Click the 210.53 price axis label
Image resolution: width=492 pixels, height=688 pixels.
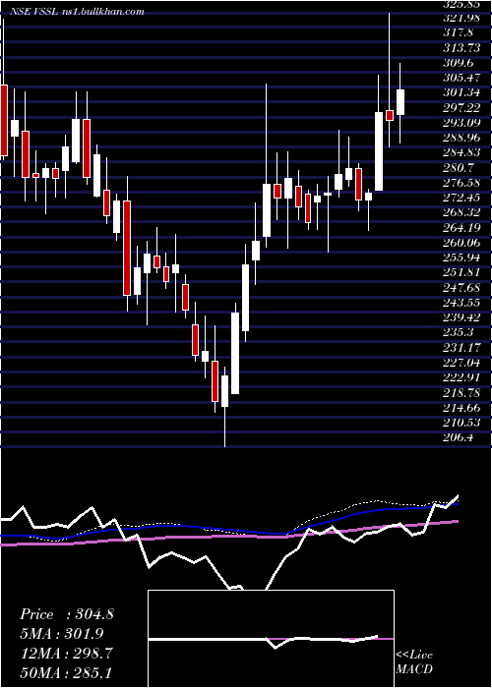[x=461, y=423]
